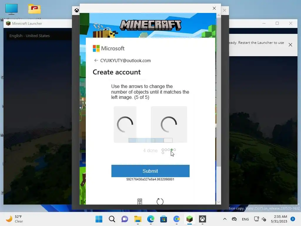
Task: Click the progress bar under puzzle images
Action: coord(150,140)
